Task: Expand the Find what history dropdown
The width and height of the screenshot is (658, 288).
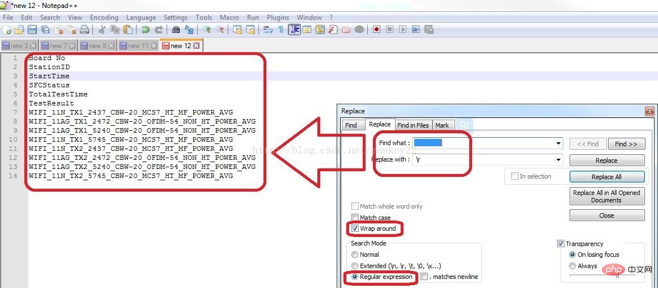Action: click(559, 143)
